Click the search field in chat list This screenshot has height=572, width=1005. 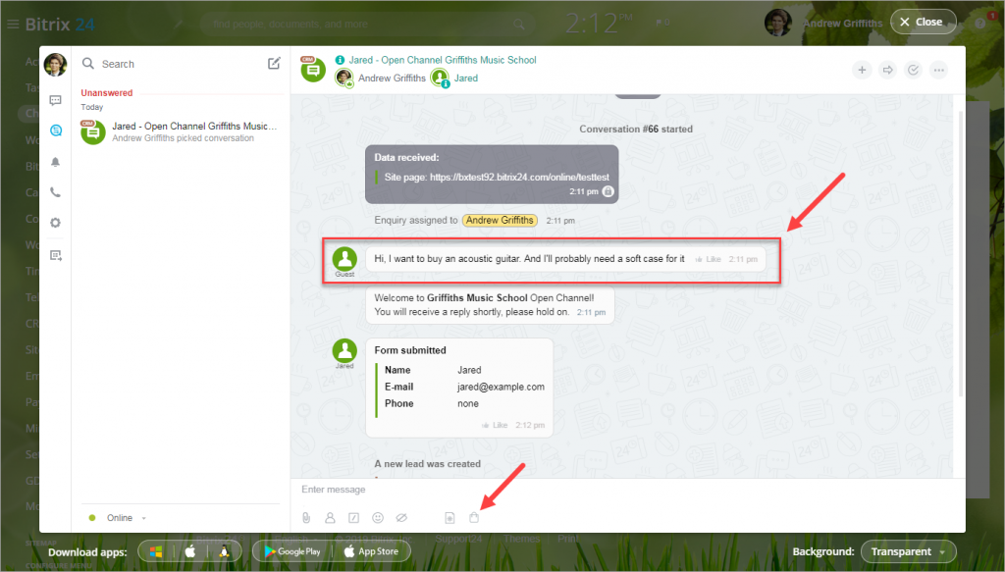tap(173, 64)
